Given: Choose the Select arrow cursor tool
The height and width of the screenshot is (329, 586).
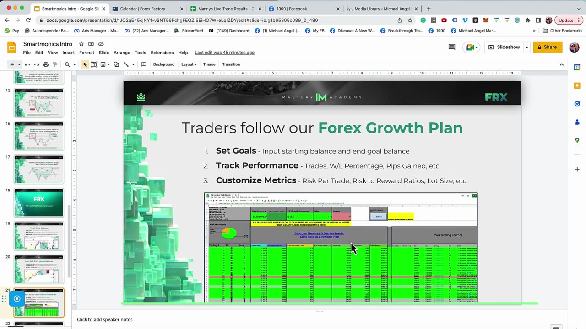Looking at the screenshot, I should pos(85,64).
